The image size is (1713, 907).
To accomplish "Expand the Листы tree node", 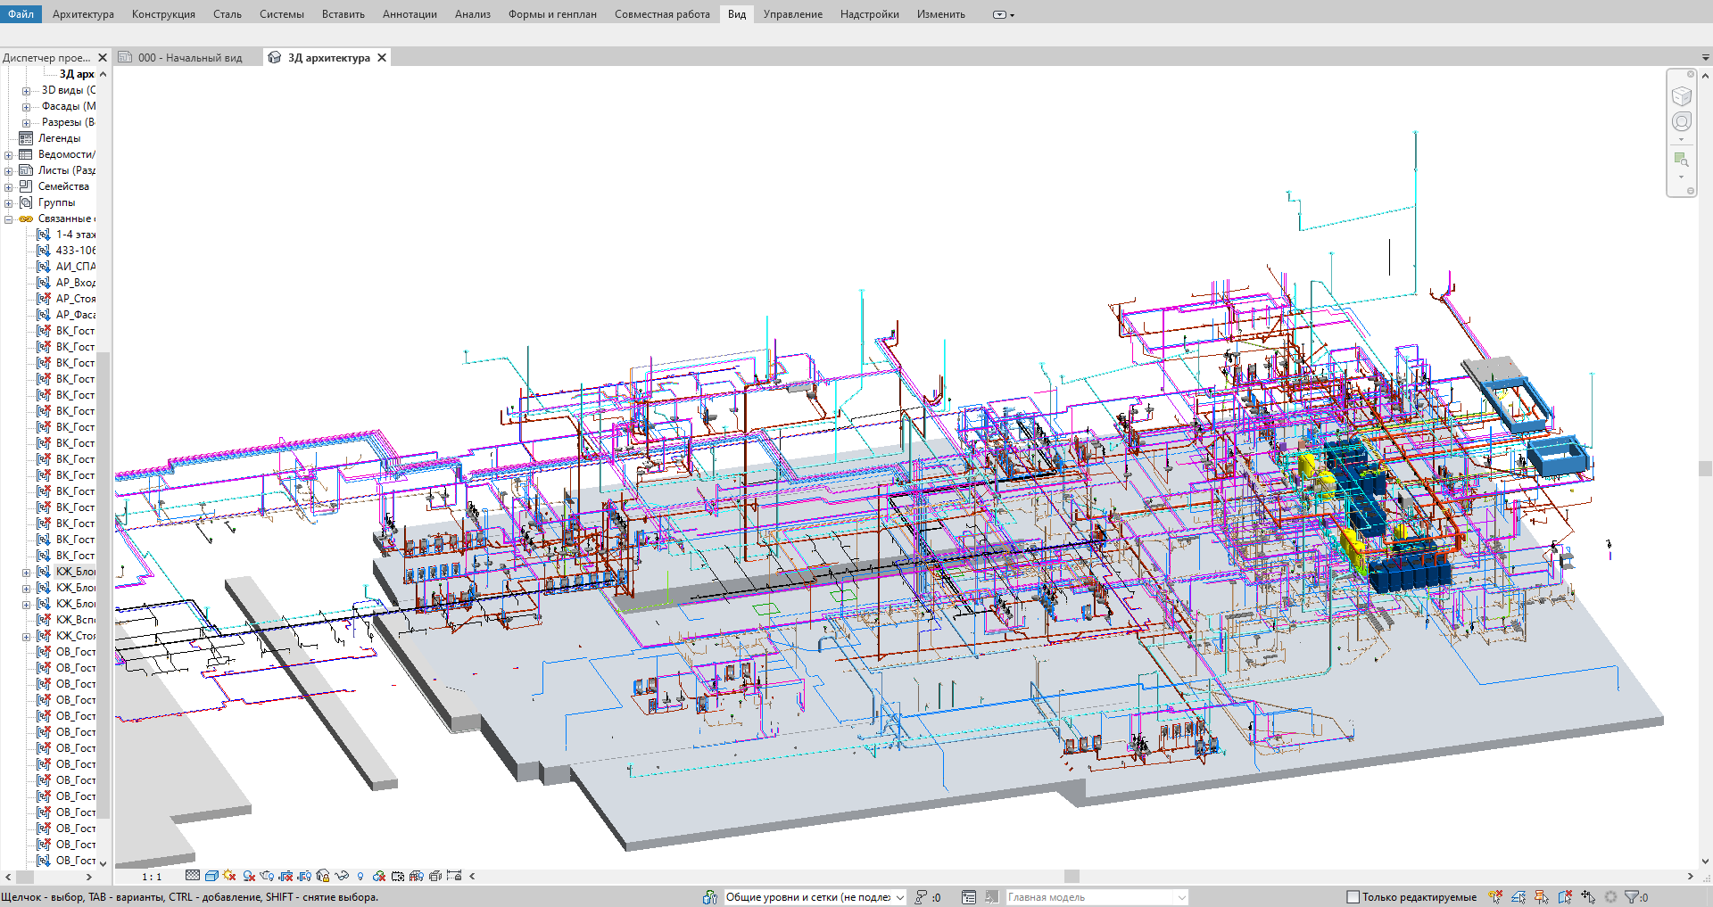I will [9, 170].
